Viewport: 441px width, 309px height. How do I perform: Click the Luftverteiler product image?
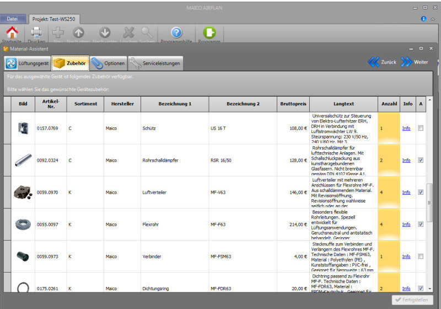point(23,192)
